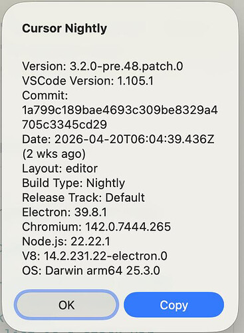Click the Build Type: Nightly line

coord(74,183)
